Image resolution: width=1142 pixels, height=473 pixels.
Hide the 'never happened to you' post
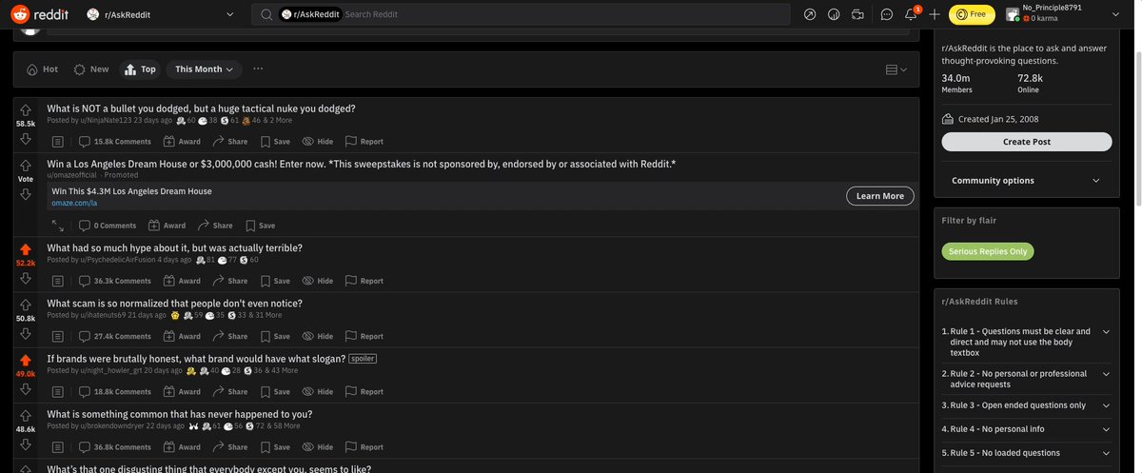coord(318,446)
